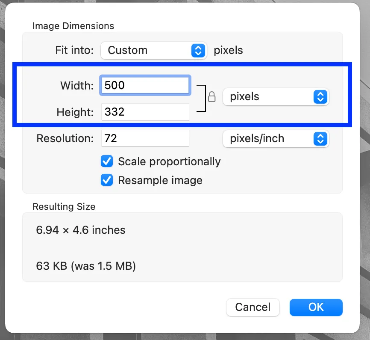Select the Resolution field showing 72

click(x=145, y=139)
